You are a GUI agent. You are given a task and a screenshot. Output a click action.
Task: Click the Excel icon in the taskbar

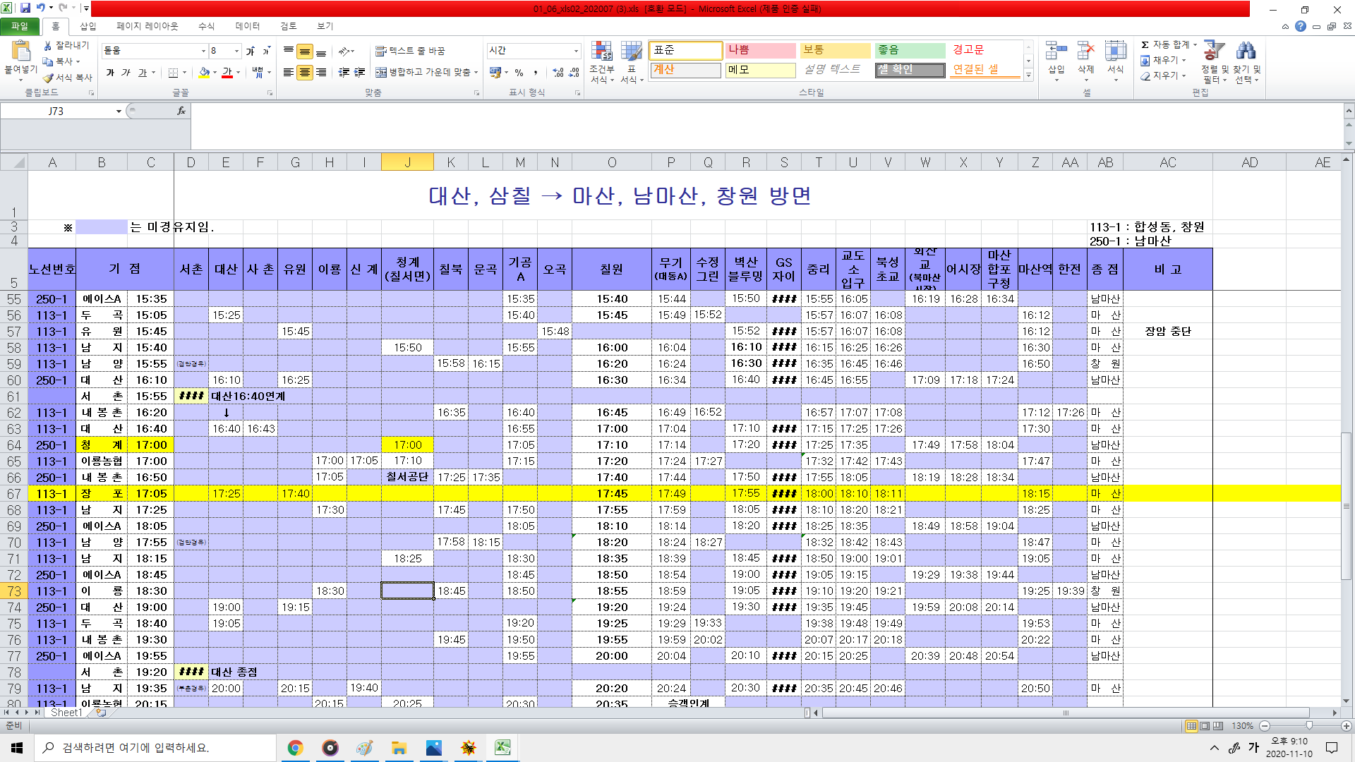pos(502,748)
